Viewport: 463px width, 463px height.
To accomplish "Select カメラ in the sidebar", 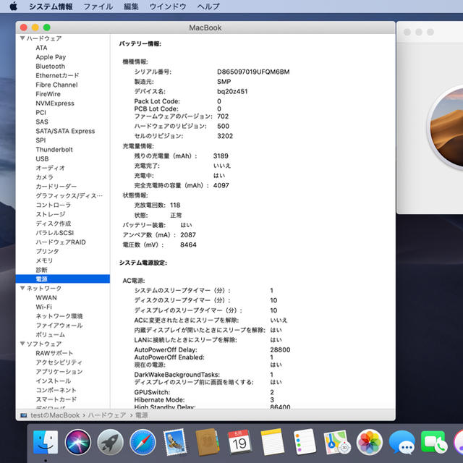I will coord(45,177).
